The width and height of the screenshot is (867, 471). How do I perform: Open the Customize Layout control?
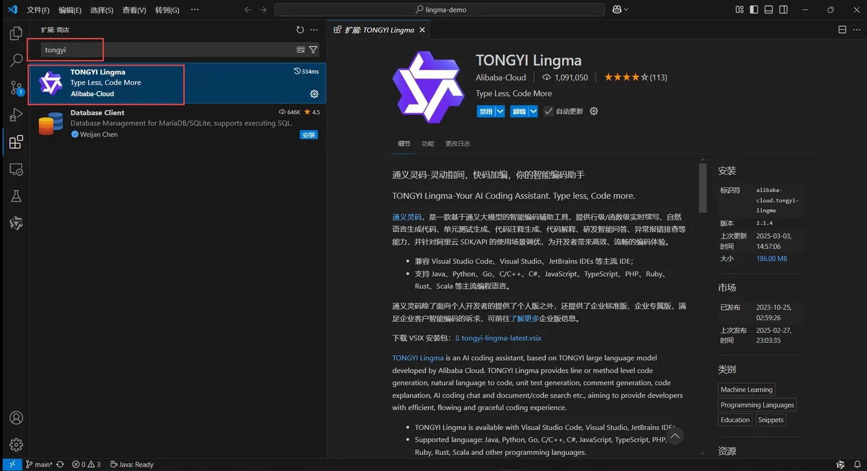click(x=739, y=10)
